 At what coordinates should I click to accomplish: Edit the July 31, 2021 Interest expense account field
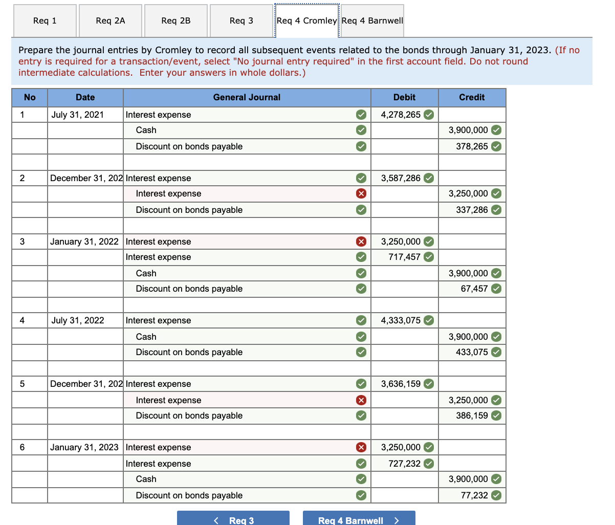pyautogui.click(x=247, y=115)
